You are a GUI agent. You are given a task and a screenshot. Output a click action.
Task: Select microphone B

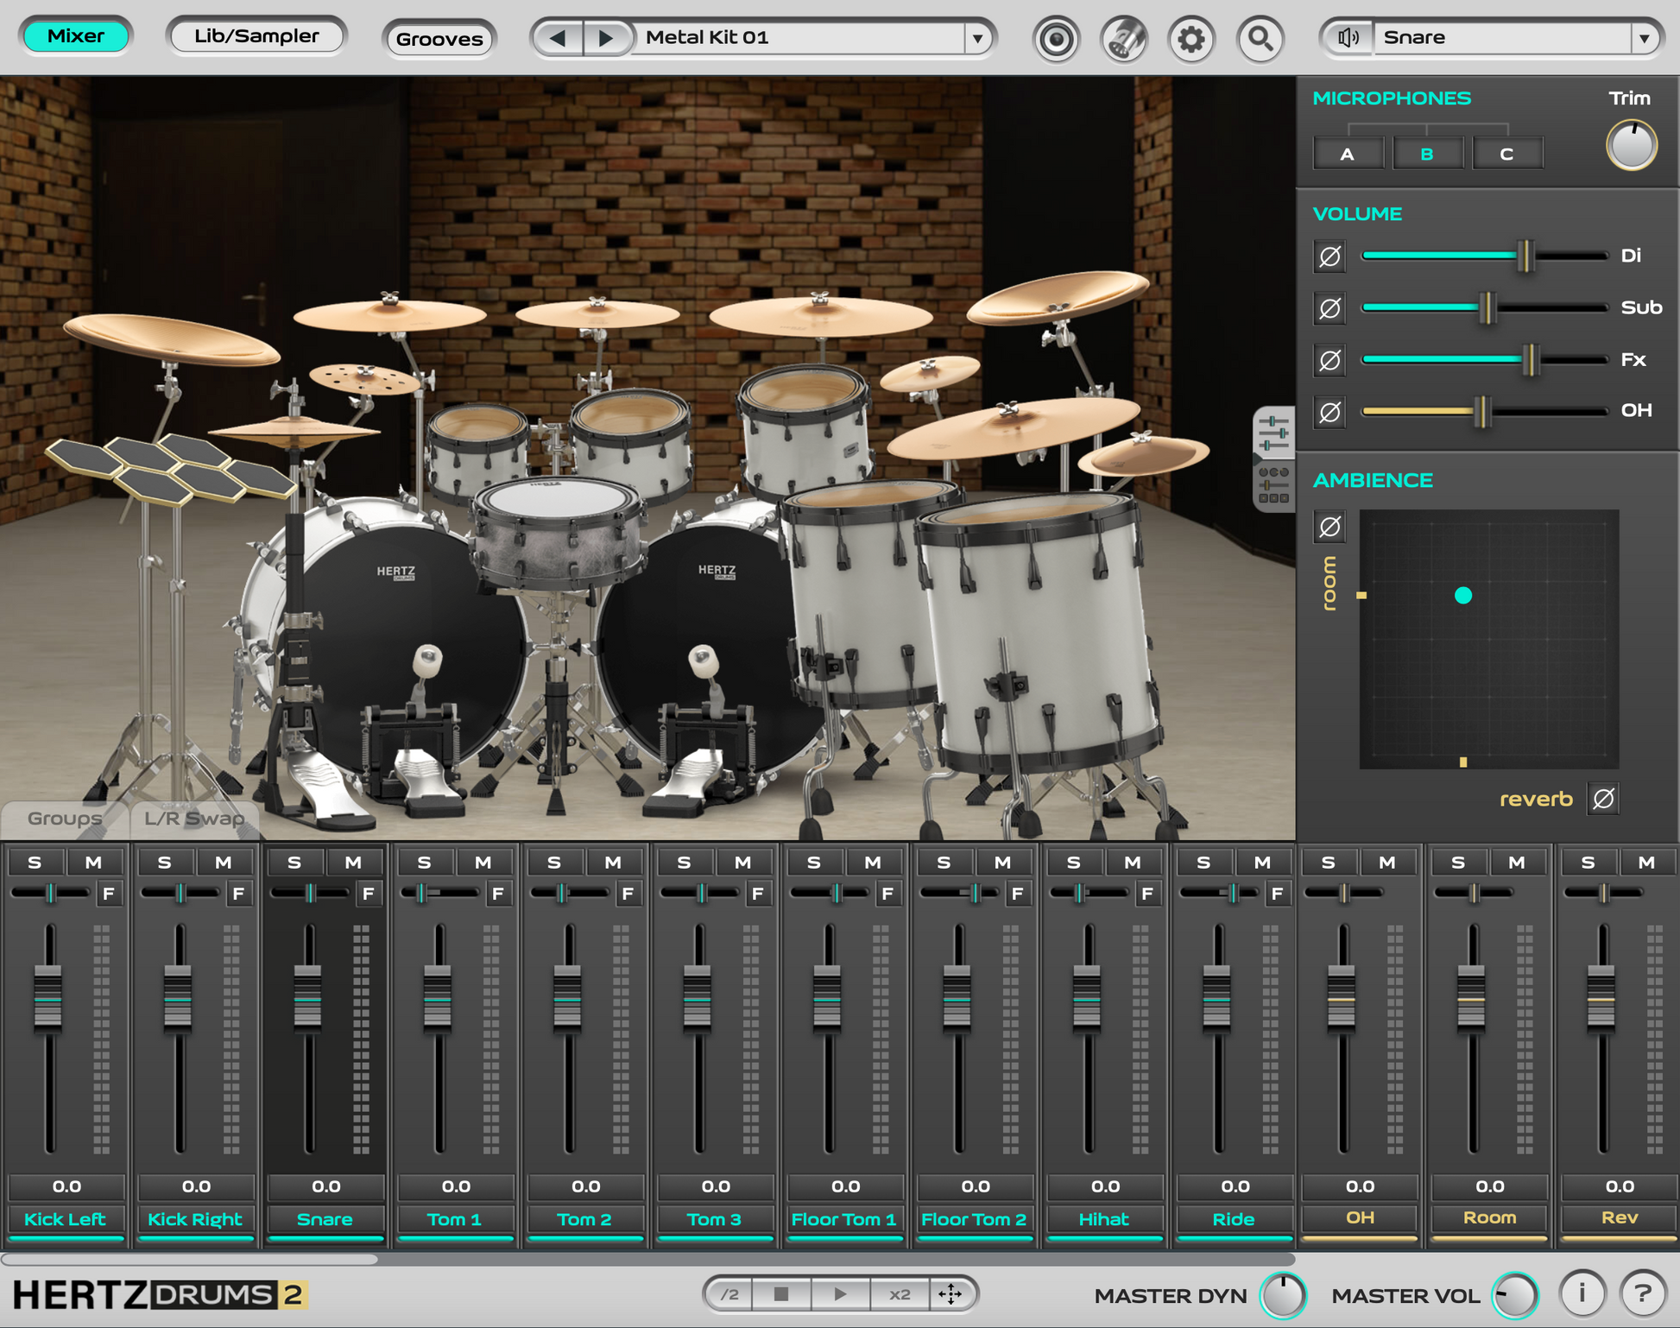[1427, 153]
